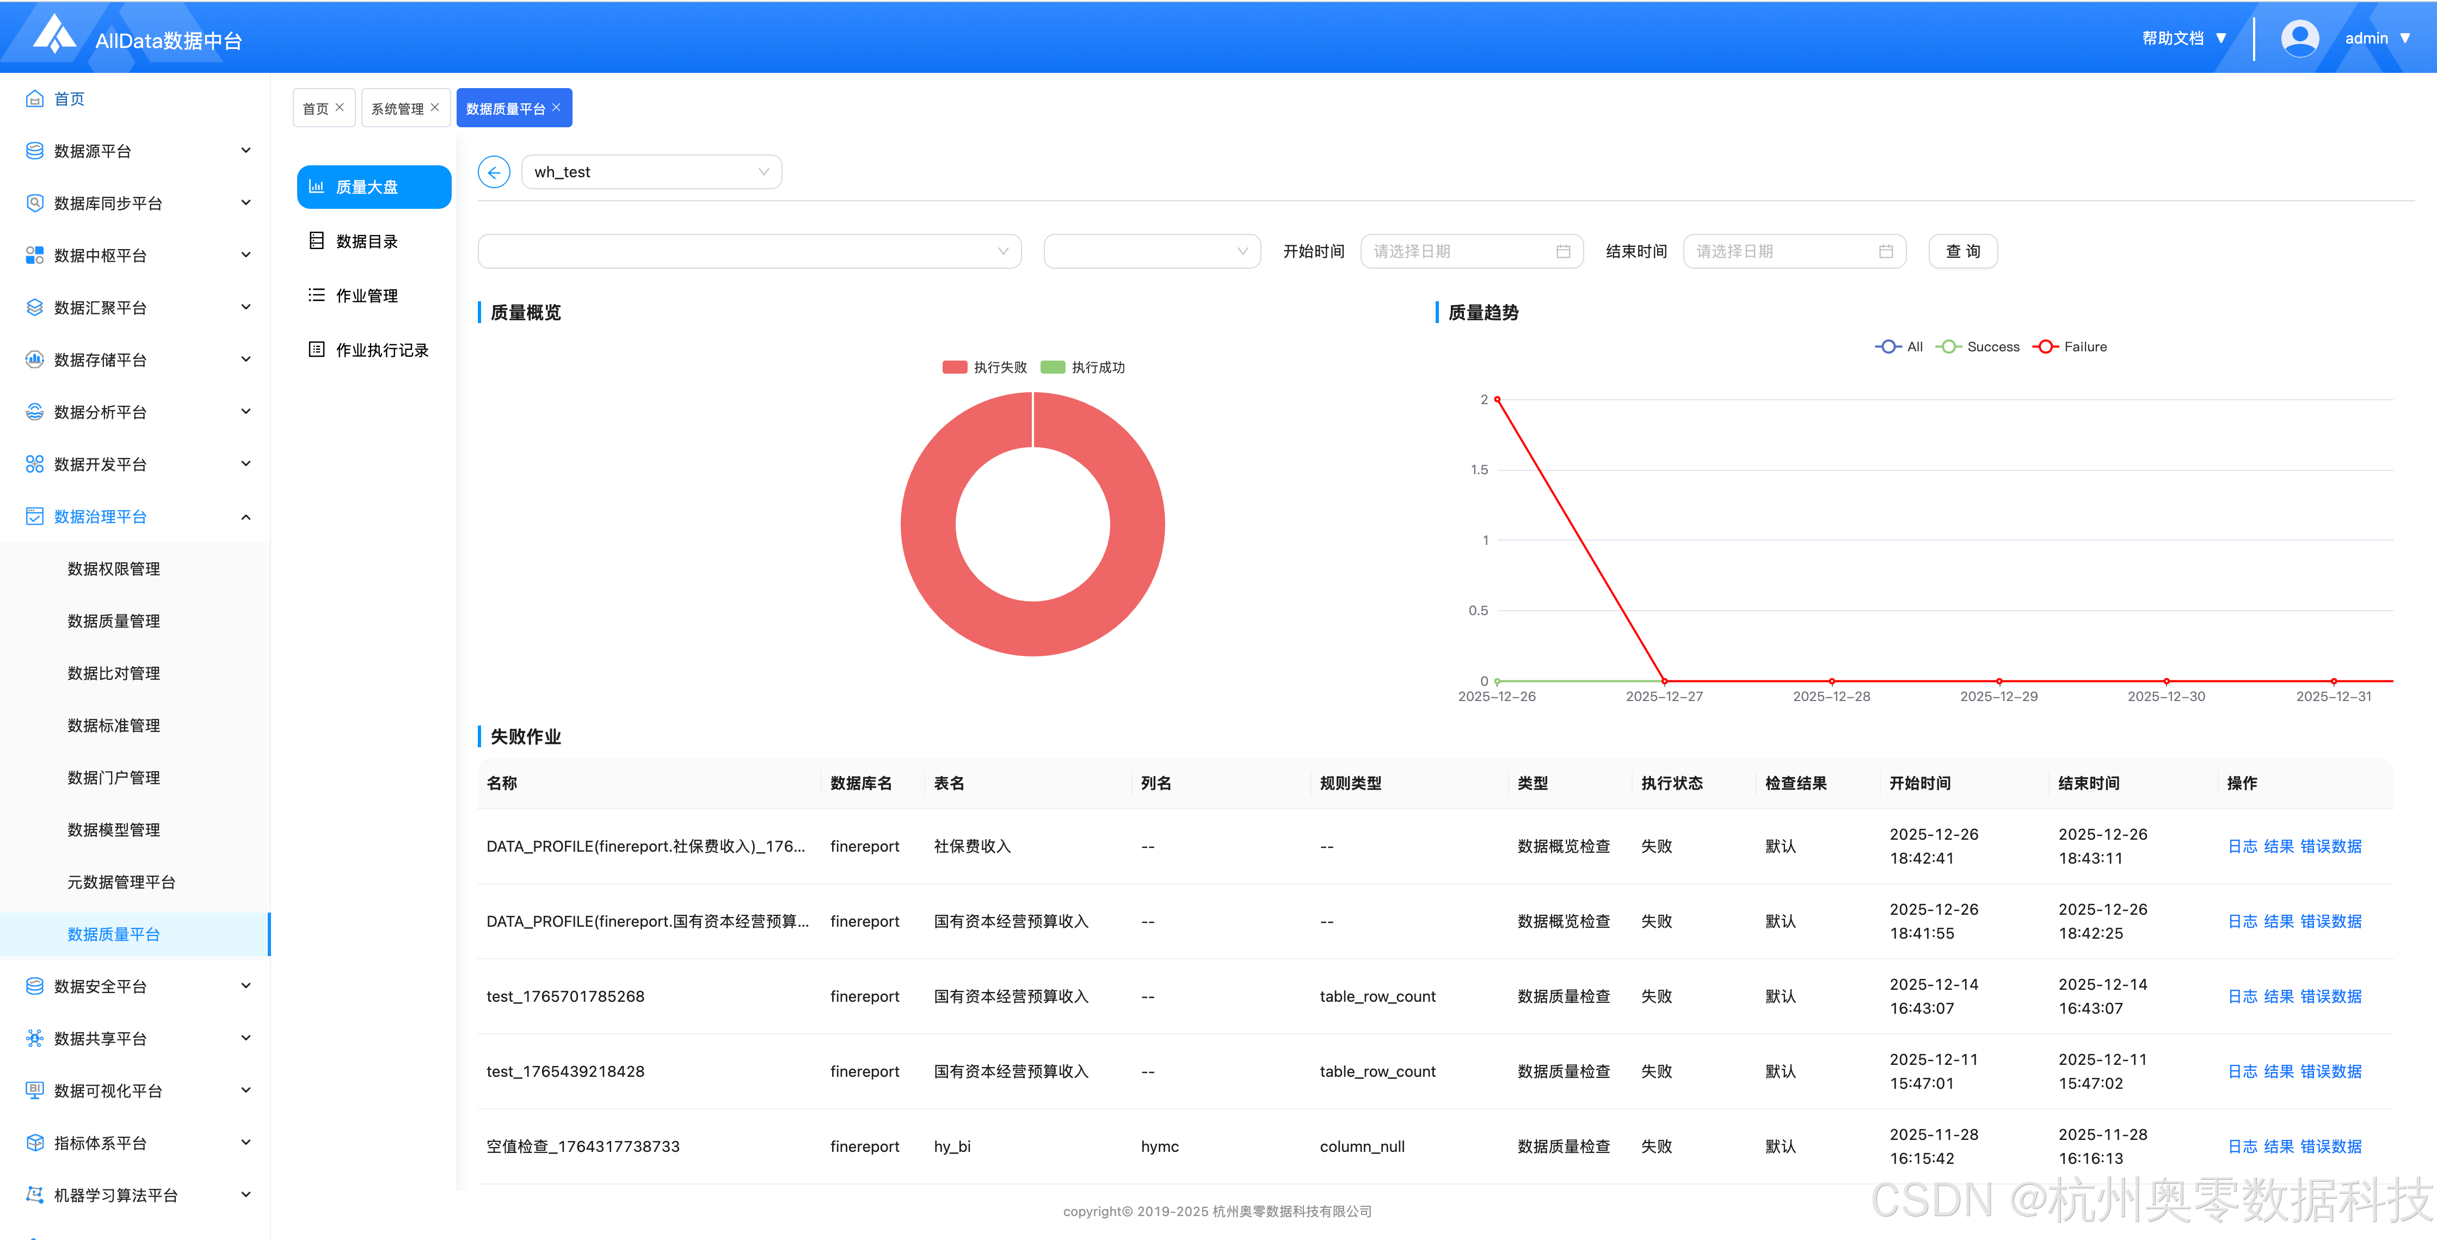Click the 首页 home icon in sidebar
Viewport: 2437px width, 1240px height.
click(x=35, y=99)
